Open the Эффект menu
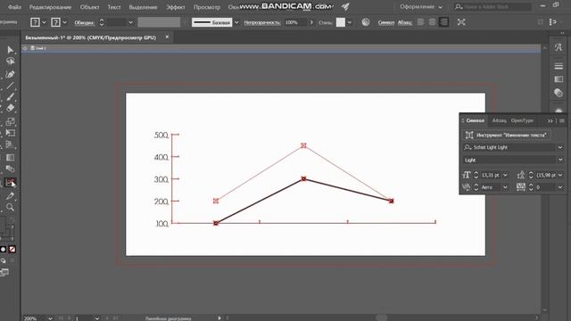 (x=176, y=7)
